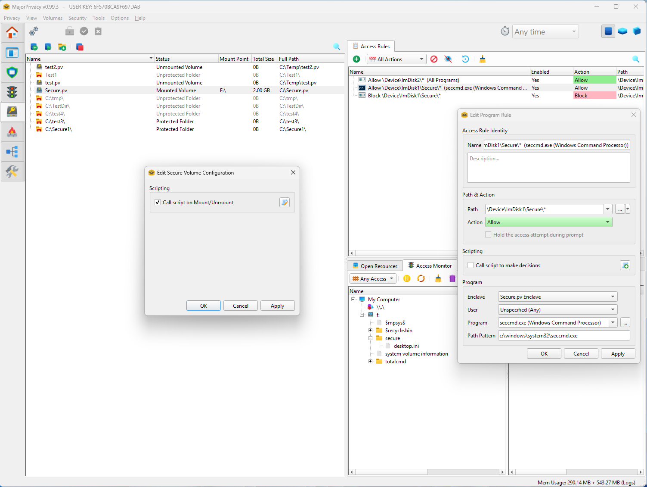Edit the mount/unmount script with the pencil icon
The height and width of the screenshot is (487, 647).
(x=285, y=203)
